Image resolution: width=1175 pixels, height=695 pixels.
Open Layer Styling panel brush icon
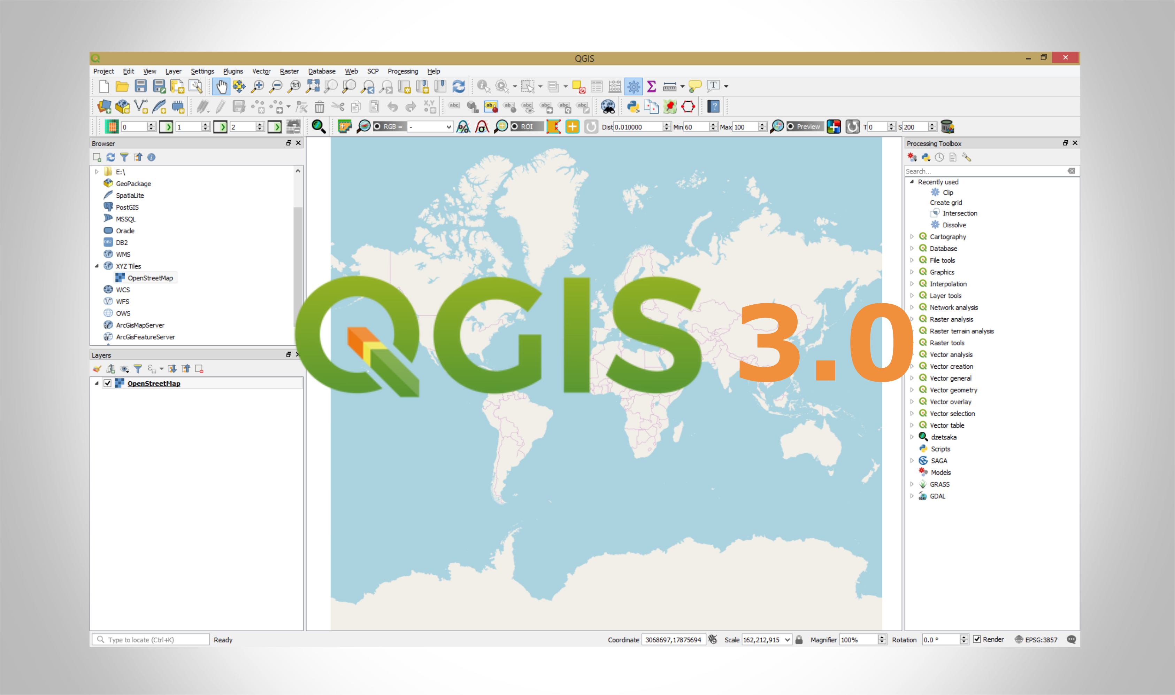coord(97,369)
